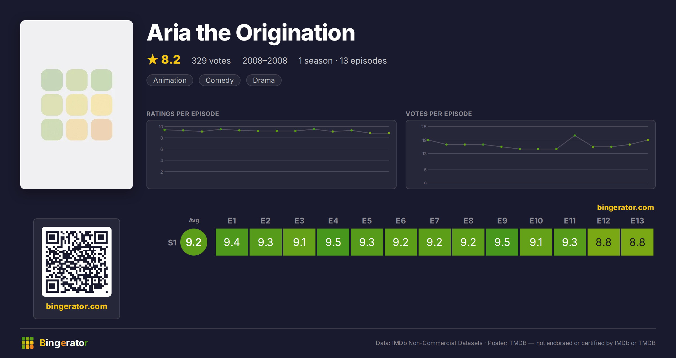Click the E10 column header

tap(536, 221)
